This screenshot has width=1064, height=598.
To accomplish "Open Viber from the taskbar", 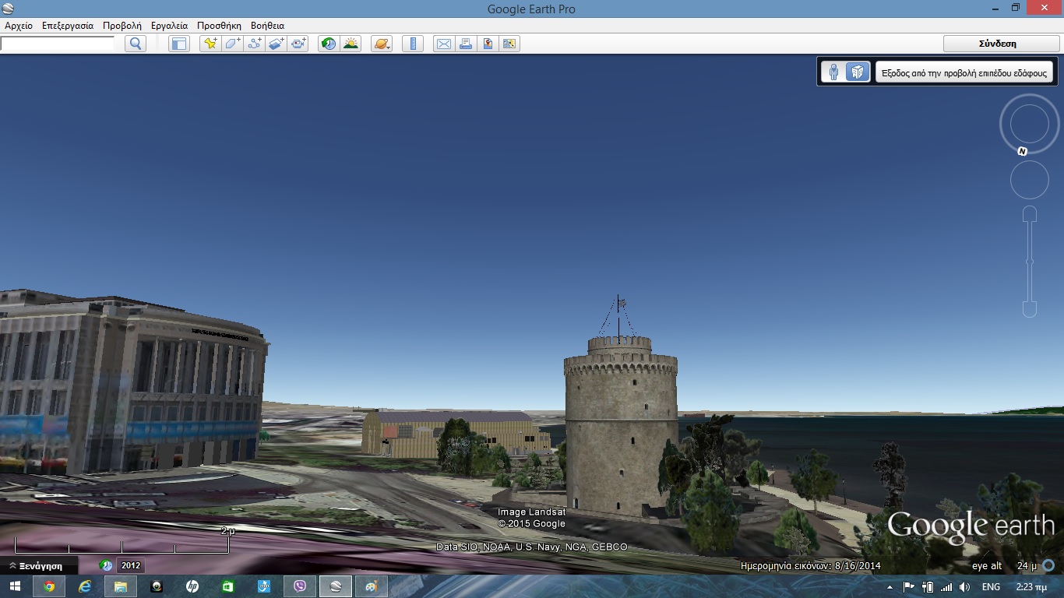I will [x=300, y=586].
